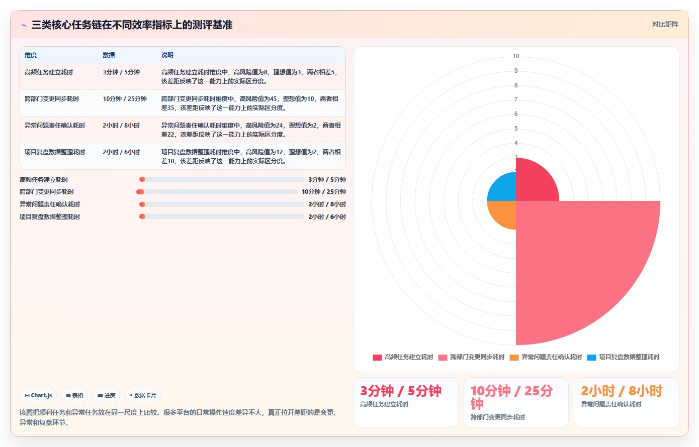Image resolution: width=699 pixels, height=447 pixels.
Task: Toggle 异常问题责任确认耗时 legend swatch in chart
Action: pos(514,357)
